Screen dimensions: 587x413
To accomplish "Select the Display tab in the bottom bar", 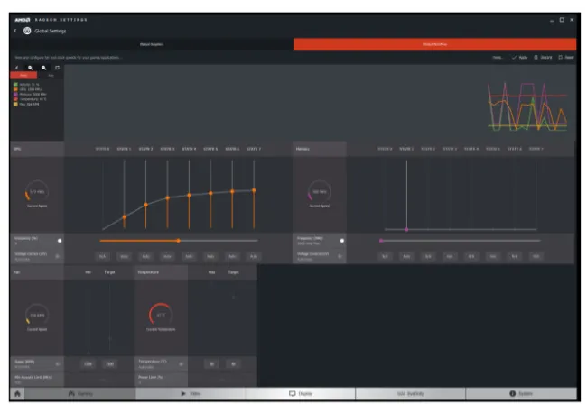I will click(x=301, y=394).
